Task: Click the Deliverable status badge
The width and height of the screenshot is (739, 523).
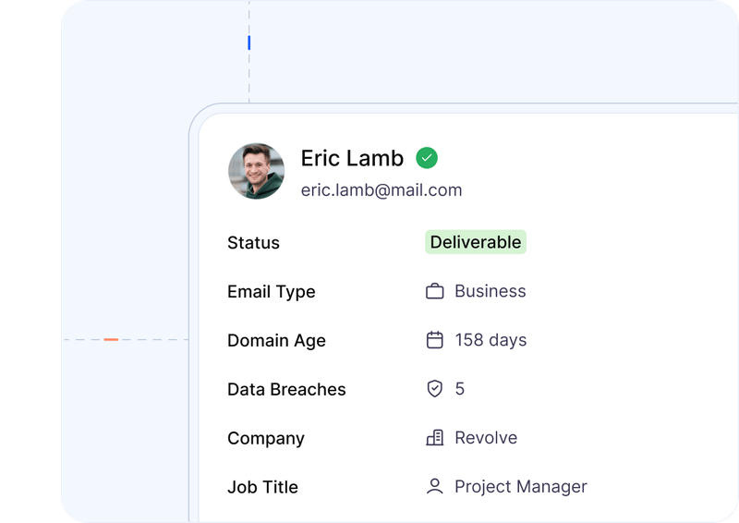Action: click(476, 242)
